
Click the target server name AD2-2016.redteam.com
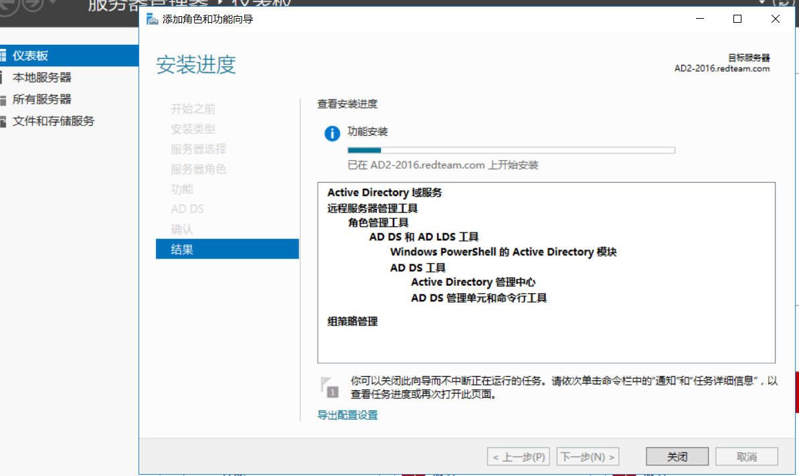point(722,69)
